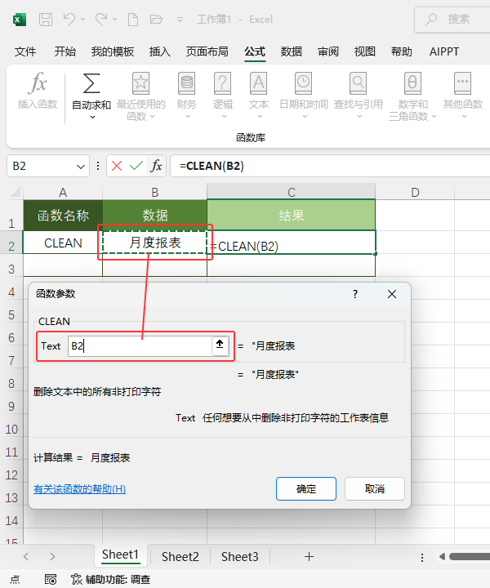Viewport: 490px width, 588px height.
Task: Click the 取消 button
Action: [375, 488]
